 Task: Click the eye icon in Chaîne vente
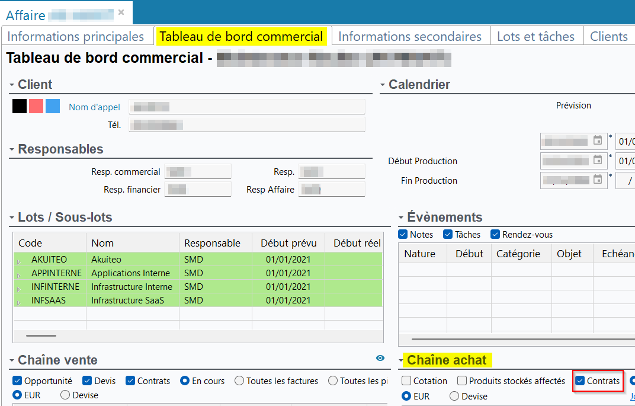pyautogui.click(x=380, y=358)
